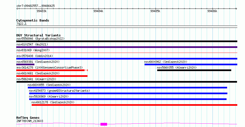The width and height of the screenshot is (245, 127).
Task: Select the nsv5860355 (Almarri2020) black bar
Action: 194,70
